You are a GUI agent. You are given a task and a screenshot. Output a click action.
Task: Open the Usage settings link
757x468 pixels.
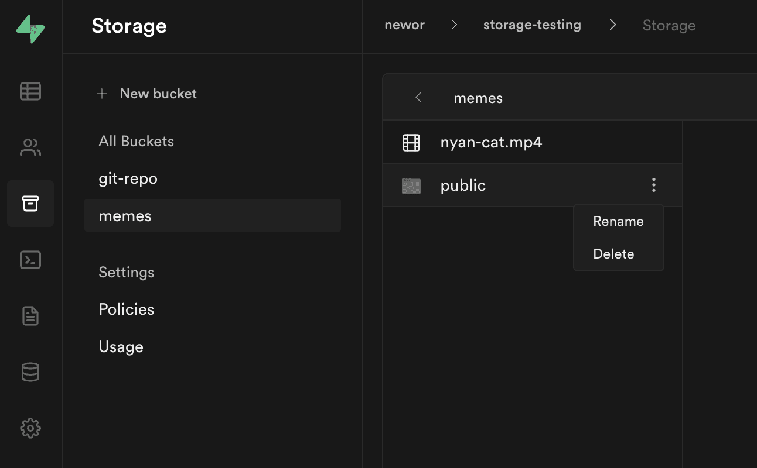coord(121,347)
